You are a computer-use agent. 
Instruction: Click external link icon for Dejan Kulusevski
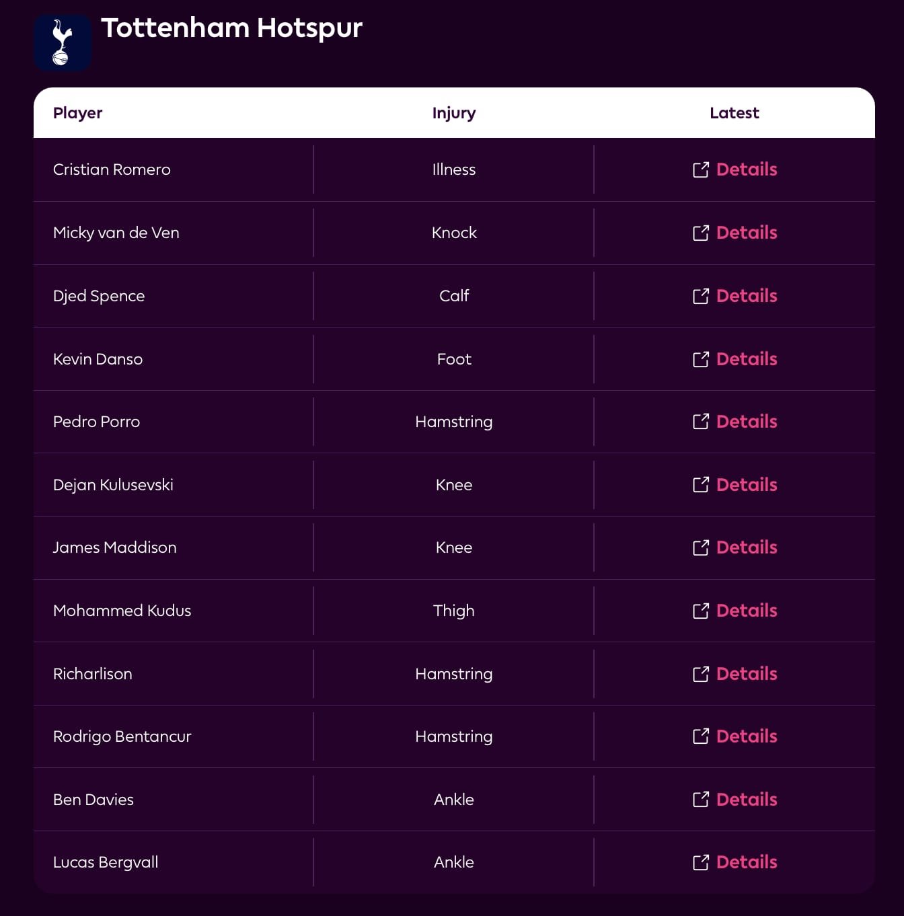click(700, 485)
